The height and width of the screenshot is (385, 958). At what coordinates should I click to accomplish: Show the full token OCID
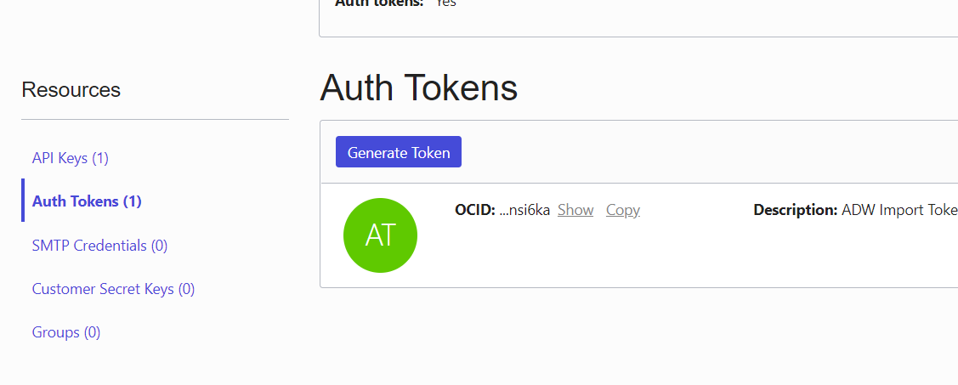tap(575, 210)
